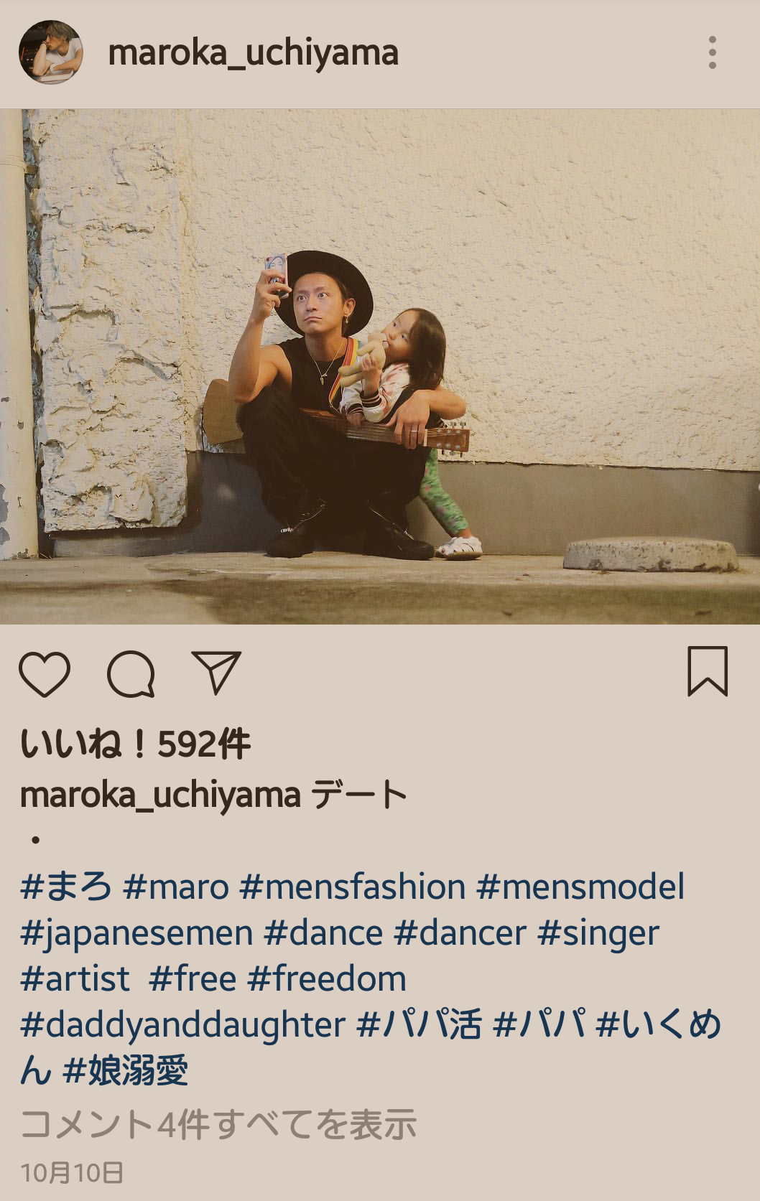Image resolution: width=760 pixels, height=1201 pixels.
Task: Save post with bookmark icon
Action: (708, 671)
